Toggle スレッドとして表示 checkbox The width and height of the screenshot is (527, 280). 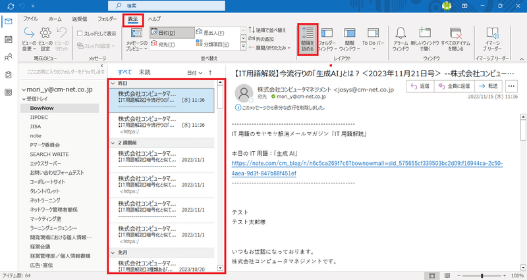point(80,34)
